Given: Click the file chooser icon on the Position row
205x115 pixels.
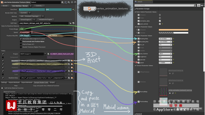Looking at the screenshot, I should [69, 64].
